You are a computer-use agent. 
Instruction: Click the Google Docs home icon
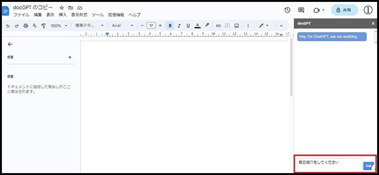click(x=5, y=10)
